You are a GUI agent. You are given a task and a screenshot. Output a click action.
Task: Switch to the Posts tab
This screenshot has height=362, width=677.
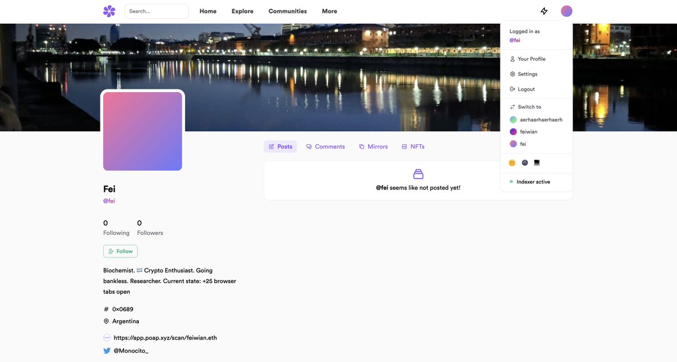tap(280, 146)
